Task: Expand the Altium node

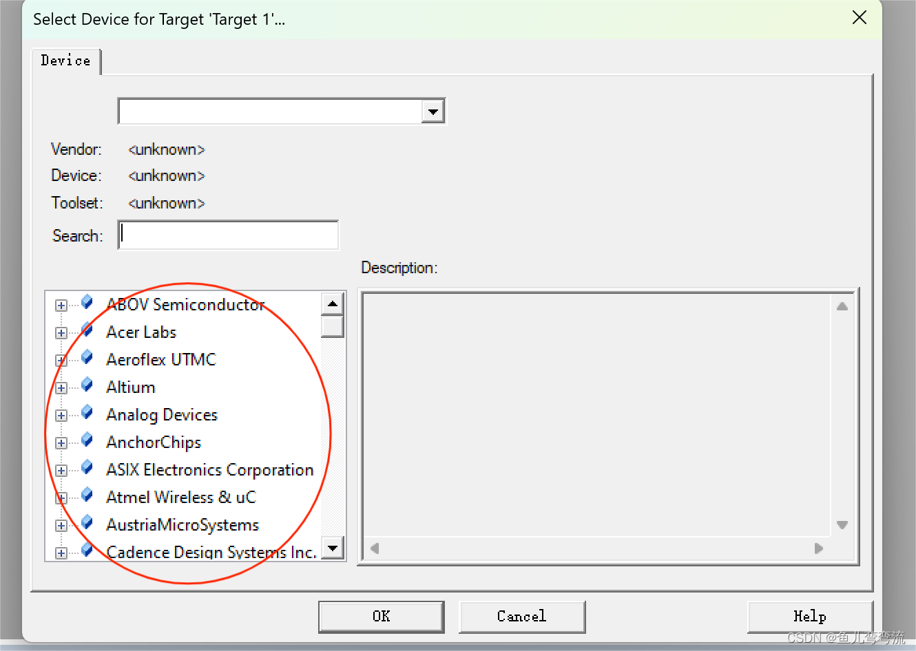Action: [61, 388]
